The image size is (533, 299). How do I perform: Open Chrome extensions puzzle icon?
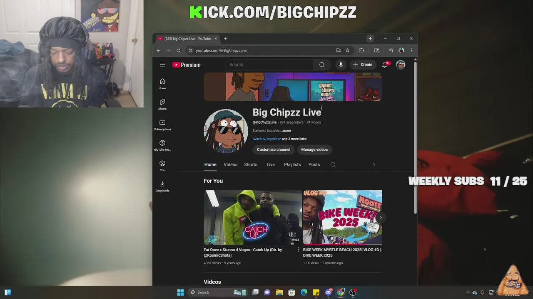tap(361, 50)
